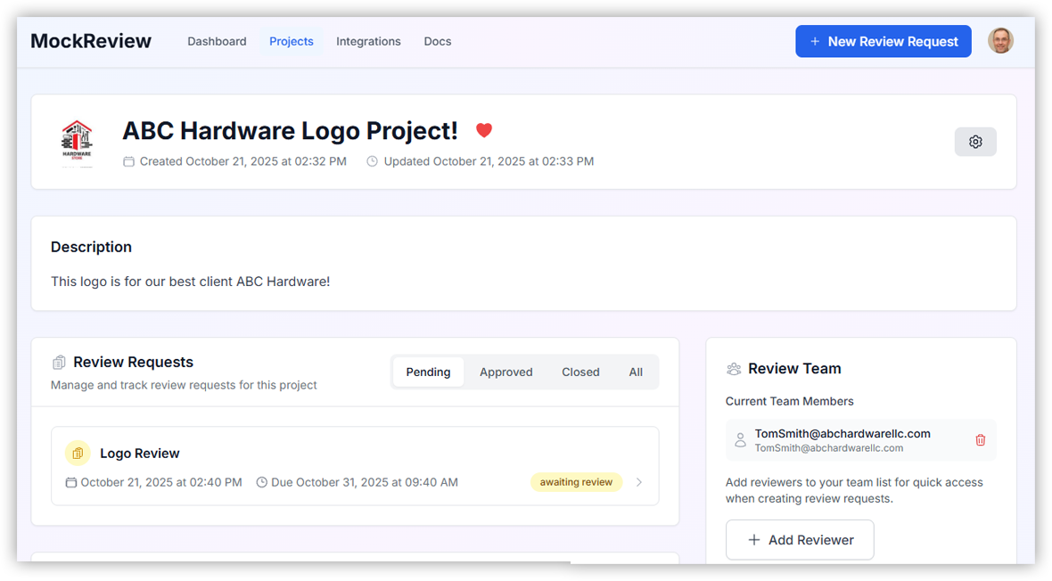This screenshot has height=581, width=1052.
Task: Click the Add Reviewer button
Action: click(x=800, y=540)
